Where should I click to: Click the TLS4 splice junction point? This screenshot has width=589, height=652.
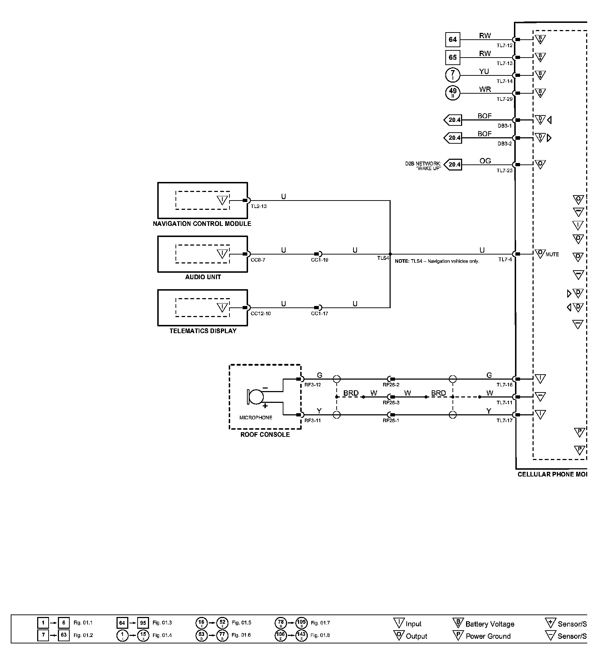tap(390, 254)
